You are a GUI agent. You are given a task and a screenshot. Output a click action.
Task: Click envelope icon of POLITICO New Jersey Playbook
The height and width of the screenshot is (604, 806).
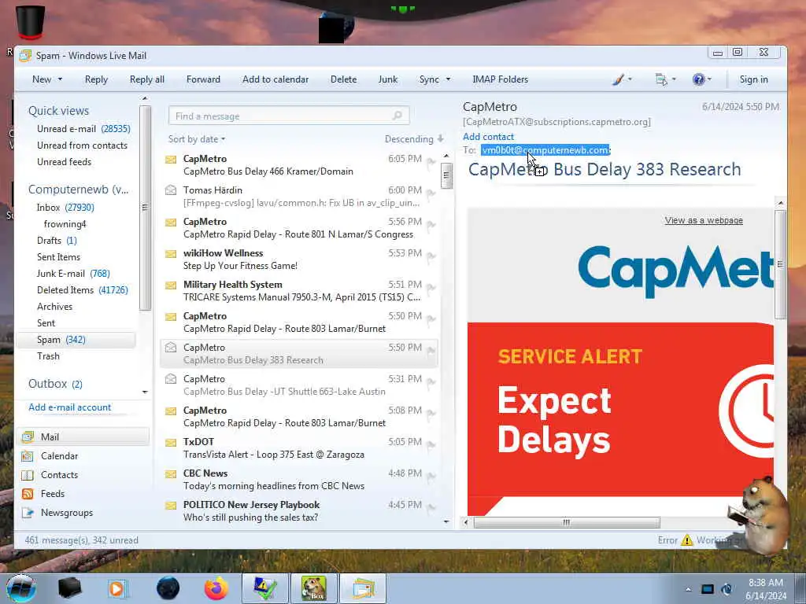(171, 506)
